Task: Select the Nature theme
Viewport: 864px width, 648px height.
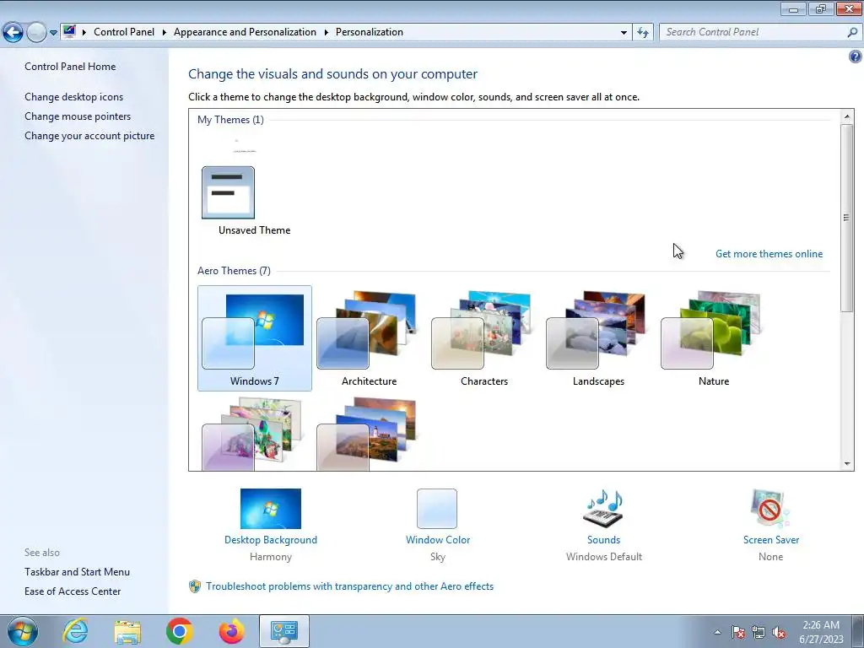Action: 714,337
